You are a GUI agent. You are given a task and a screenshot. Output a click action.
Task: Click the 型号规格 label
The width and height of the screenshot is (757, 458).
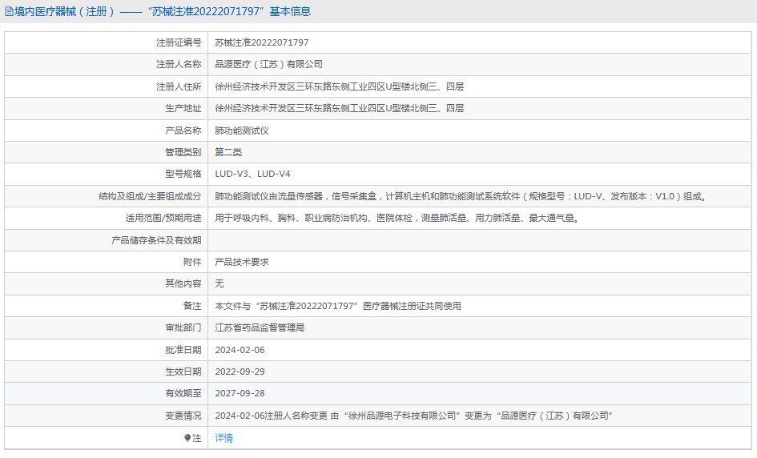[x=183, y=174]
